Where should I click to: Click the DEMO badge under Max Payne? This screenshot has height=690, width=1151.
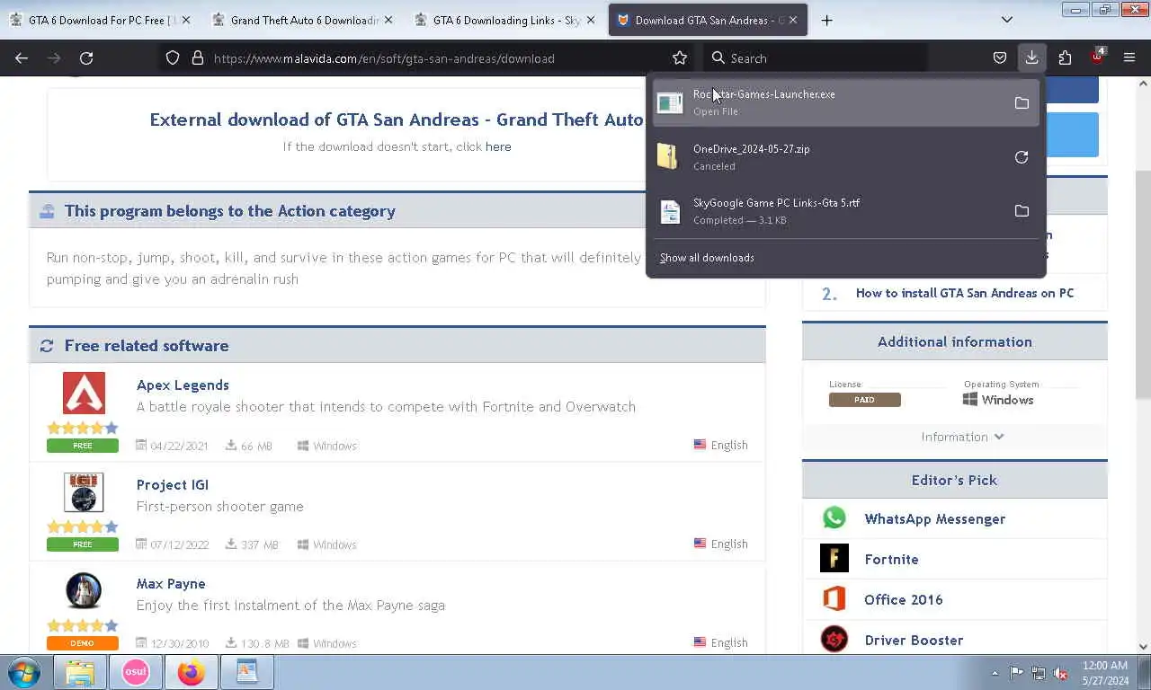[83, 643]
